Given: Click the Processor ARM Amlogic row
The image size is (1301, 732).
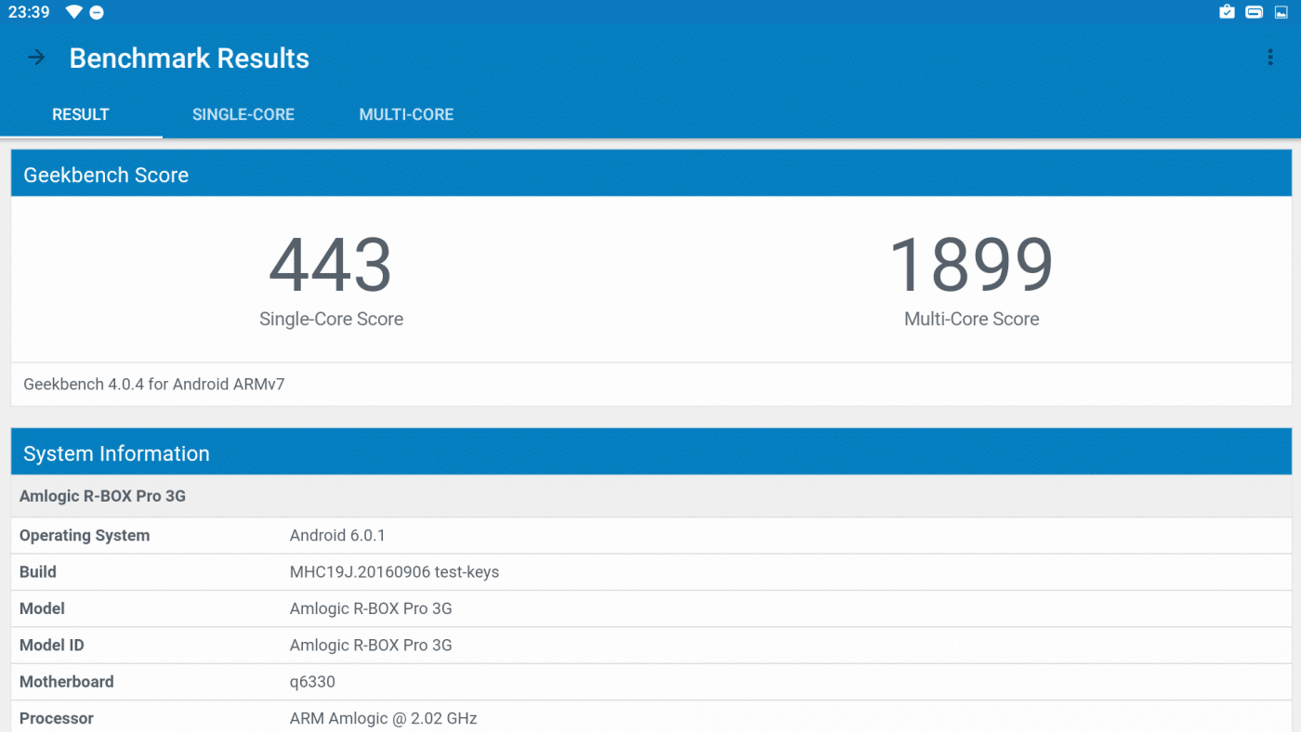Looking at the screenshot, I should tap(650, 717).
